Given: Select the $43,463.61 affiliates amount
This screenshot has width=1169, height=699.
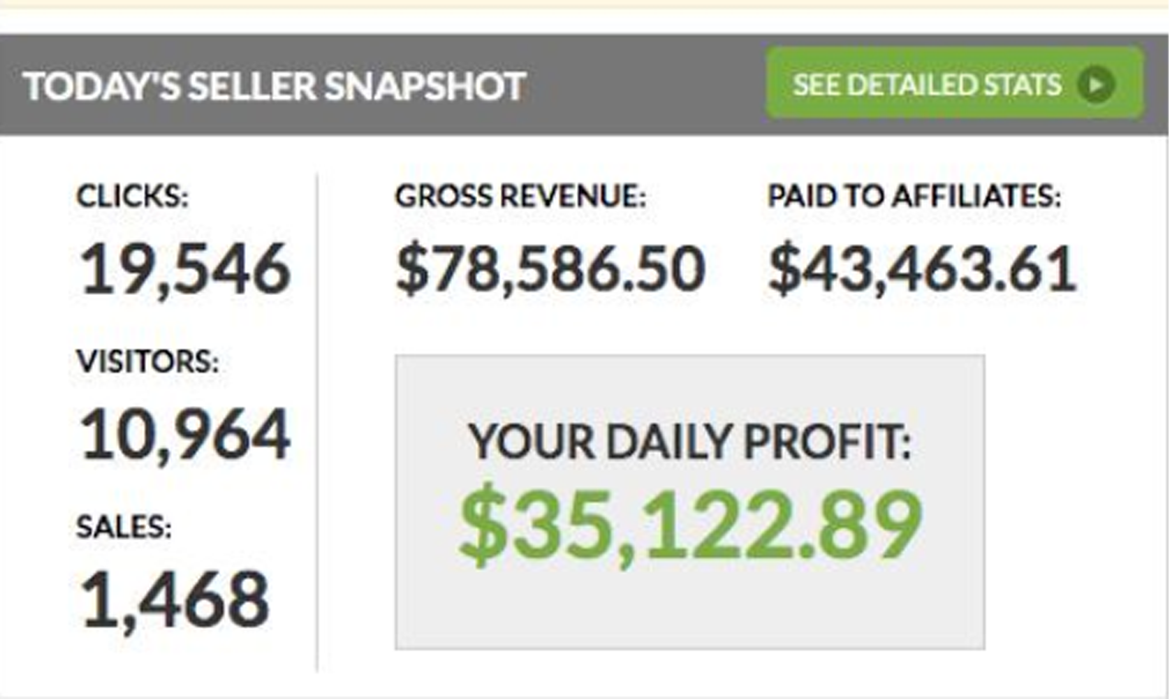Looking at the screenshot, I should tap(922, 270).
